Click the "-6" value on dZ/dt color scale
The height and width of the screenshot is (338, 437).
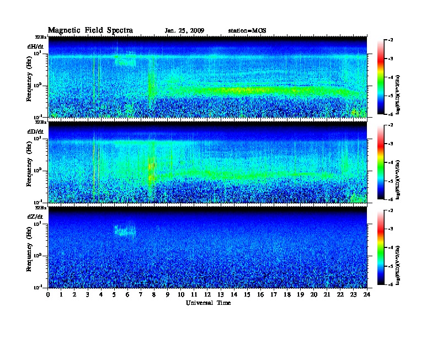[391, 285]
